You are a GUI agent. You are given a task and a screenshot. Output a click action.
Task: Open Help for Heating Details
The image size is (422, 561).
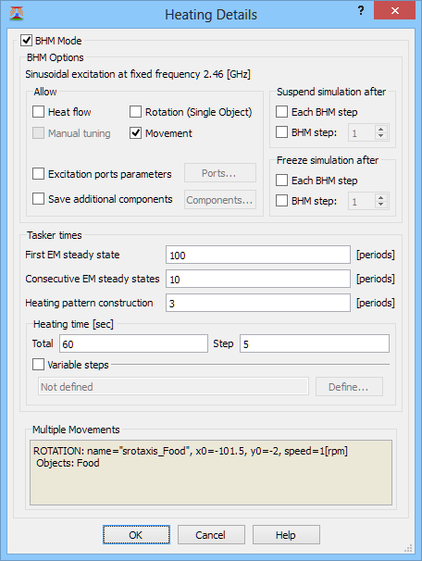[x=286, y=535]
